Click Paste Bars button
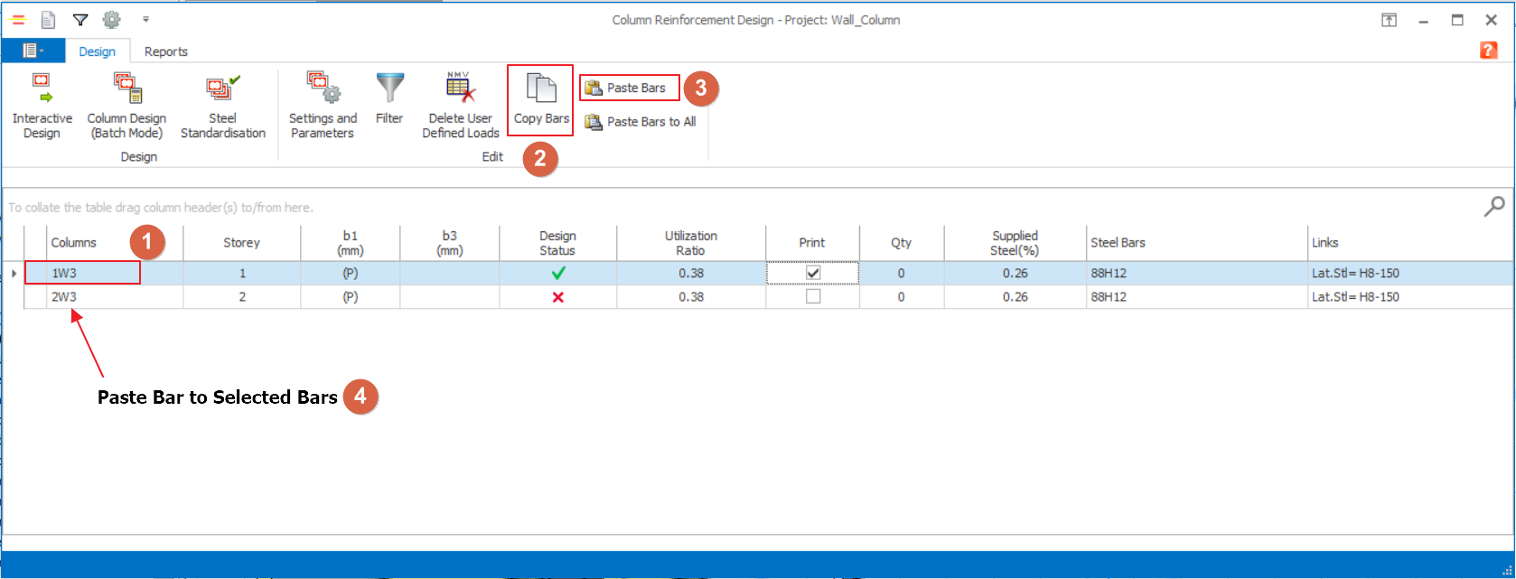This screenshot has height=579, width=1516. pyautogui.click(x=629, y=88)
